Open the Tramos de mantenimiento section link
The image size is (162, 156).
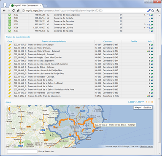pos(18,37)
